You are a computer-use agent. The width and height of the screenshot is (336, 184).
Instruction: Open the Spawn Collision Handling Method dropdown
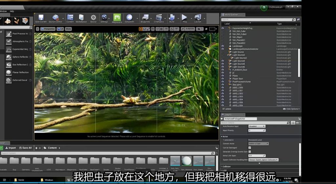coord(263,160)
